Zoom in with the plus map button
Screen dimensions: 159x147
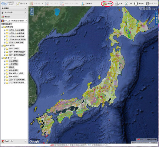(32, 10)
